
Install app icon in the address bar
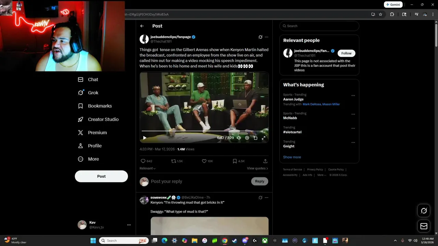[373, 14]
